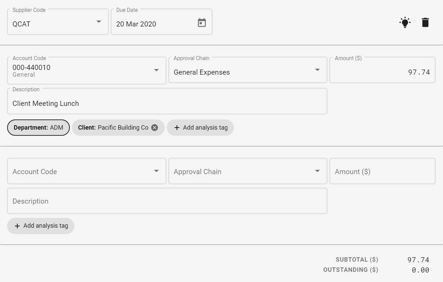Click the lightbulb suggestion icon
Viewport: 443px width, 282px height.
coord(405,22)
